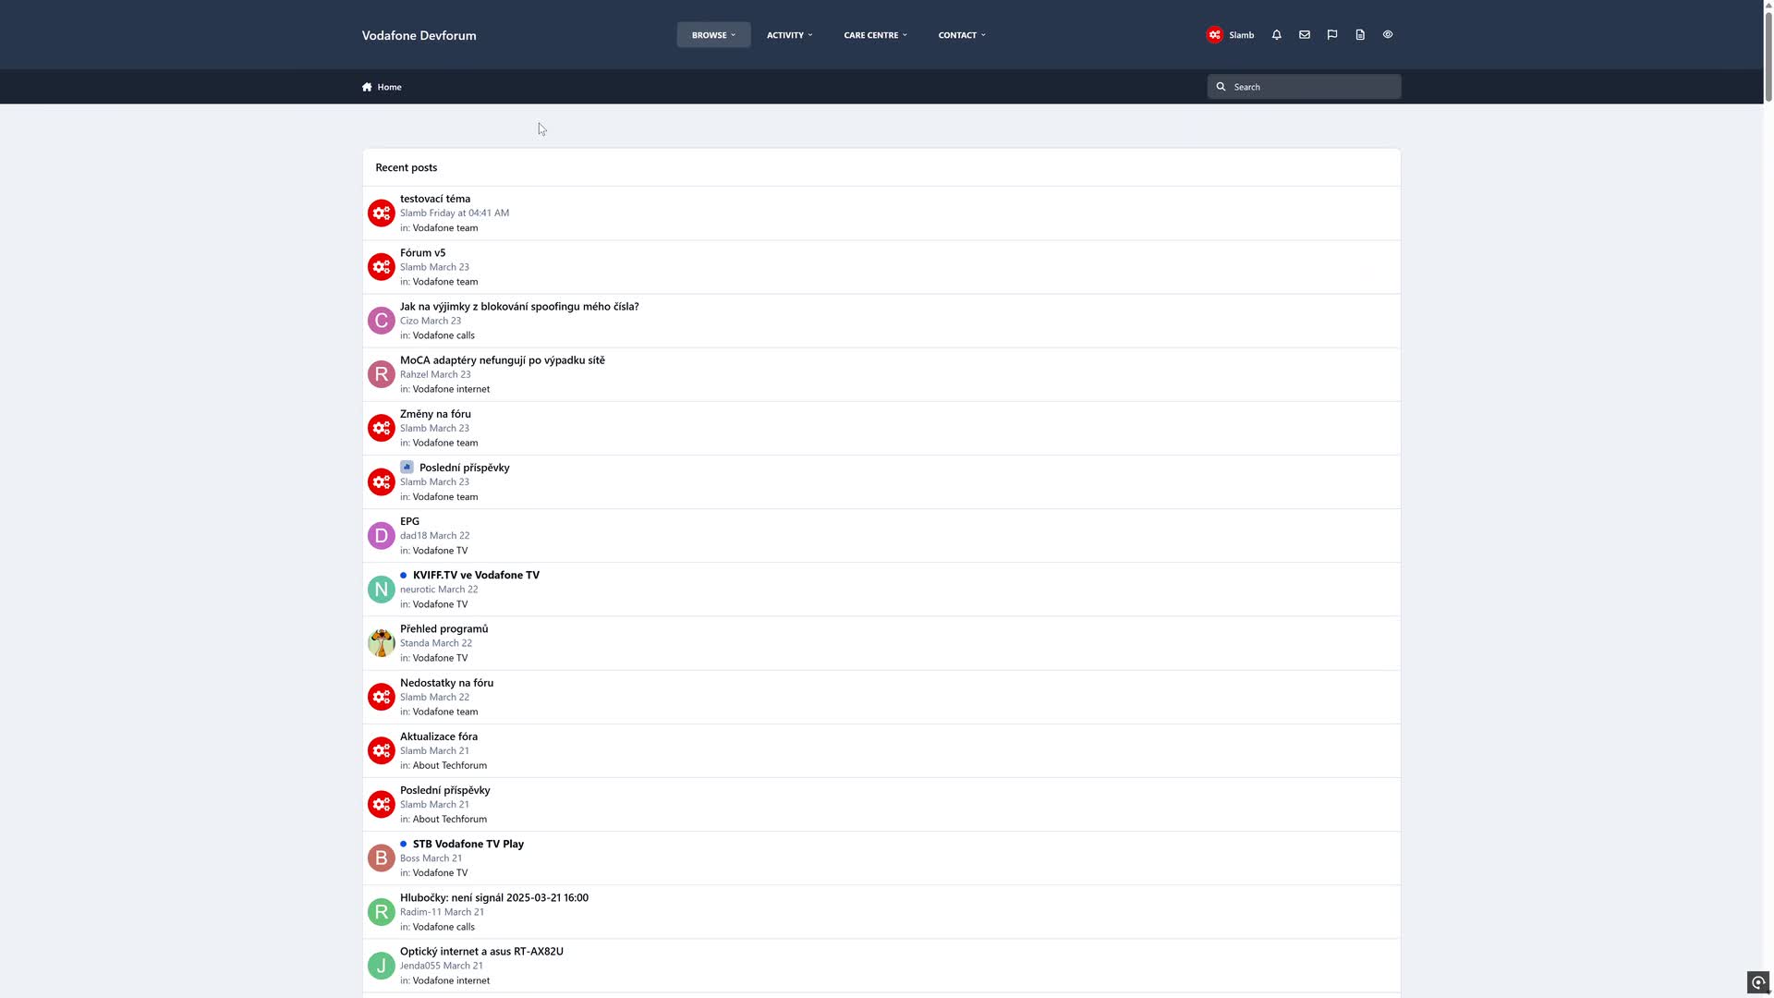
Task: Click the avatar beside Nedostatky na fóru
Action: [x=381, y=697]
